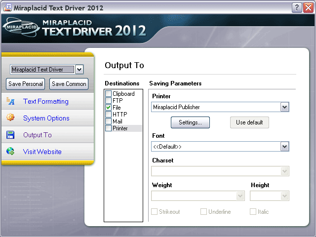Click the Text Formatting icon in sidebar
This screenshot has height=237, width=316.
(x=10, y=101)
